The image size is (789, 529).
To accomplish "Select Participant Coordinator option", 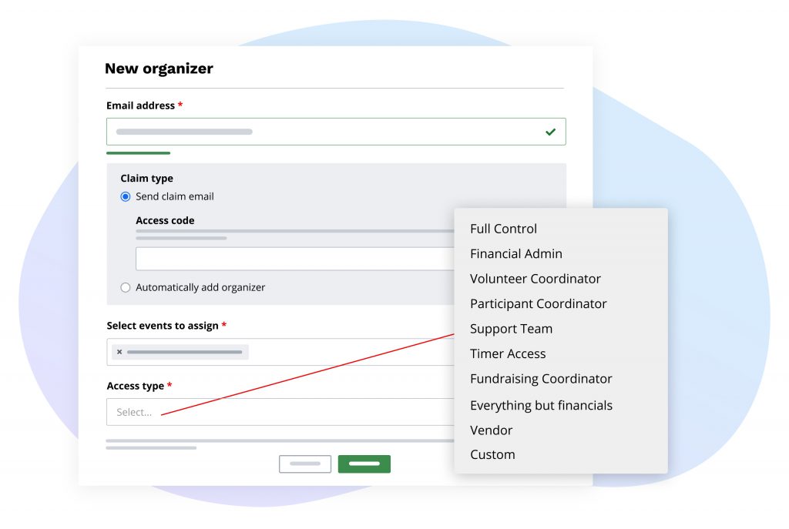I will 538,303.
